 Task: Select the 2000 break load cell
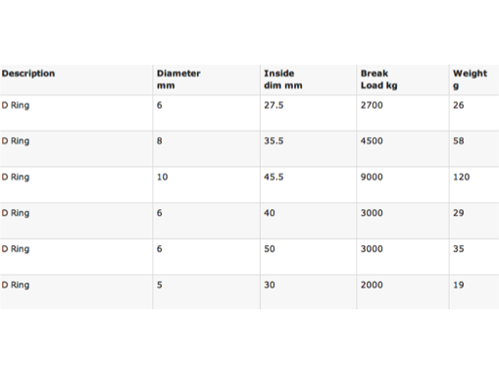tap(372, 285)
